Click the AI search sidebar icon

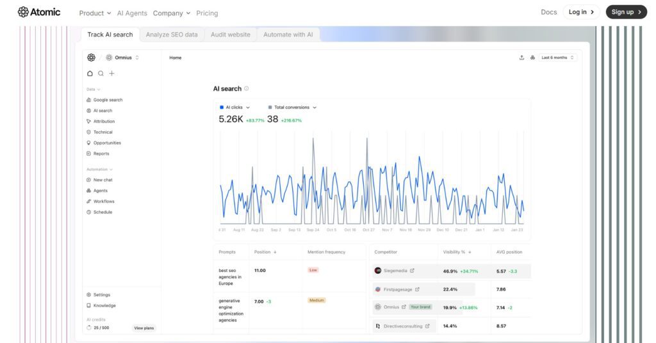pos(88,111)
